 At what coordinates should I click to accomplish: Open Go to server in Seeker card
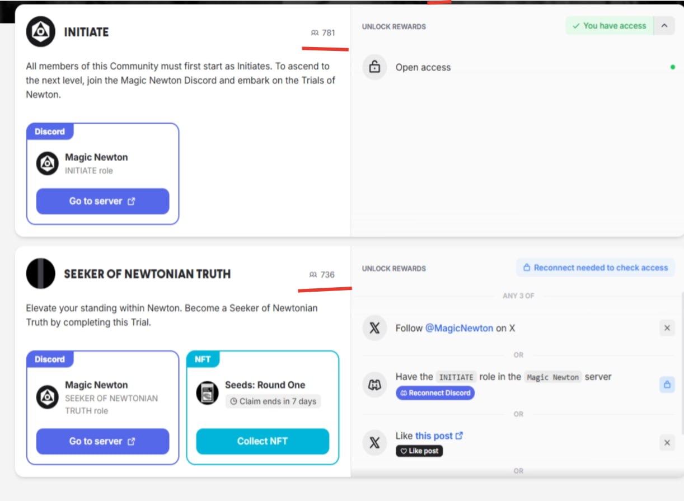click(x=102, y=441)
